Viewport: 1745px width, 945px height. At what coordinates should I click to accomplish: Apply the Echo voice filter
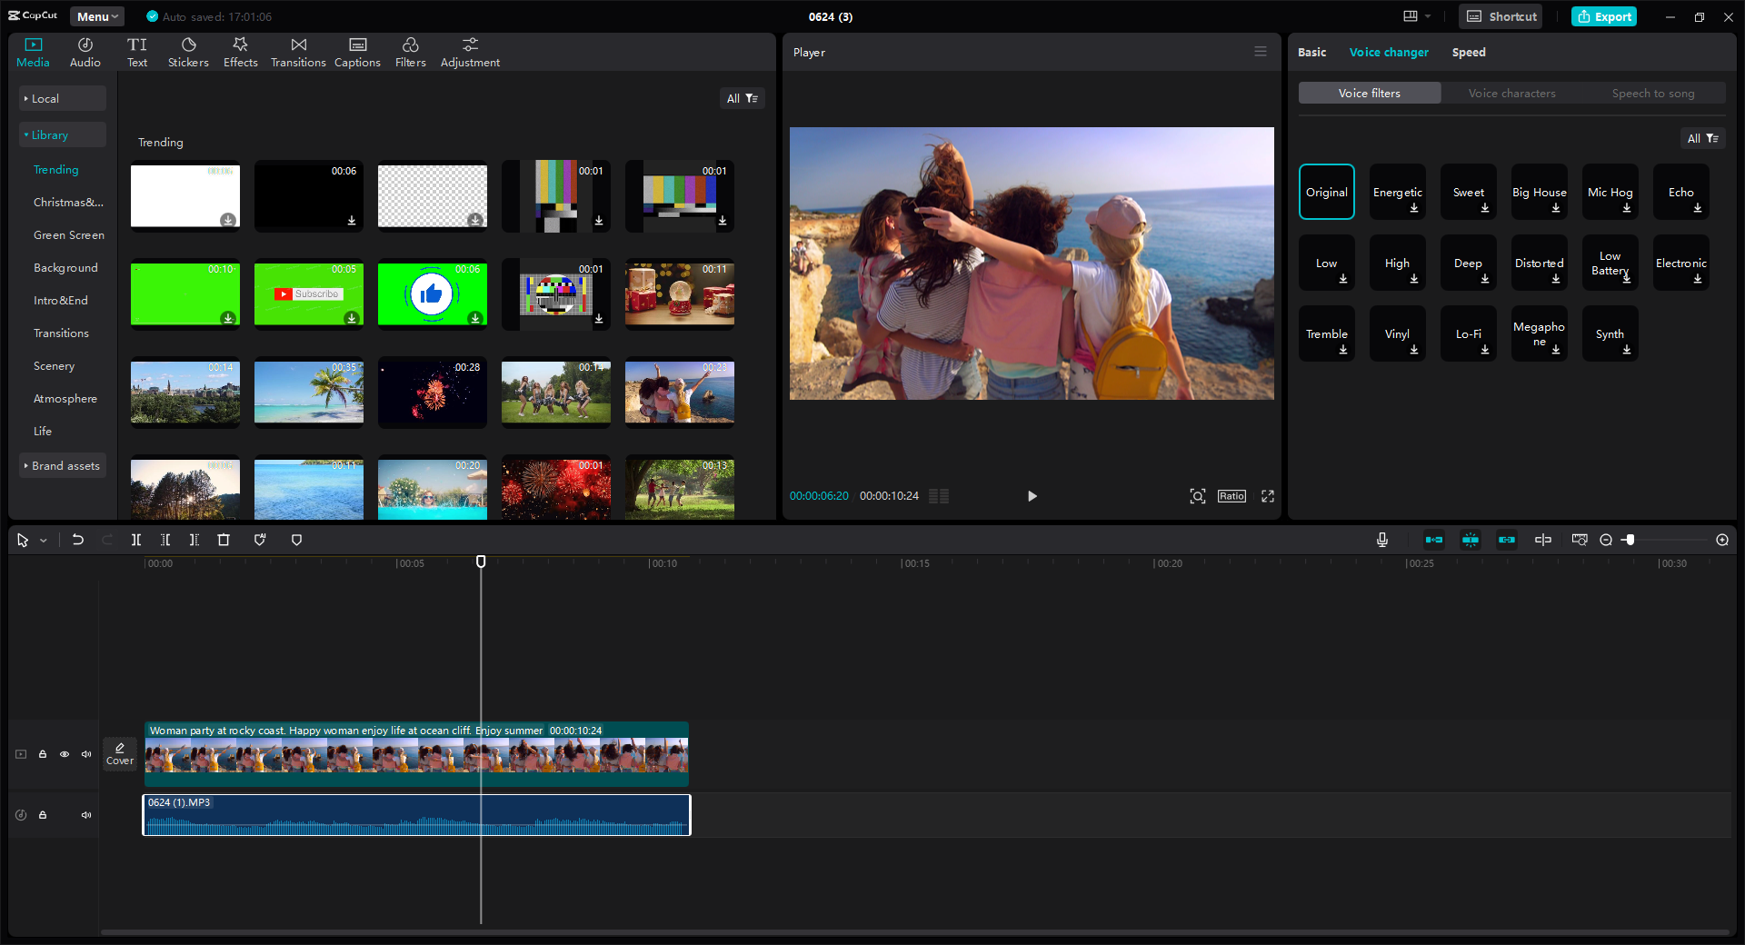(1680, 193)
